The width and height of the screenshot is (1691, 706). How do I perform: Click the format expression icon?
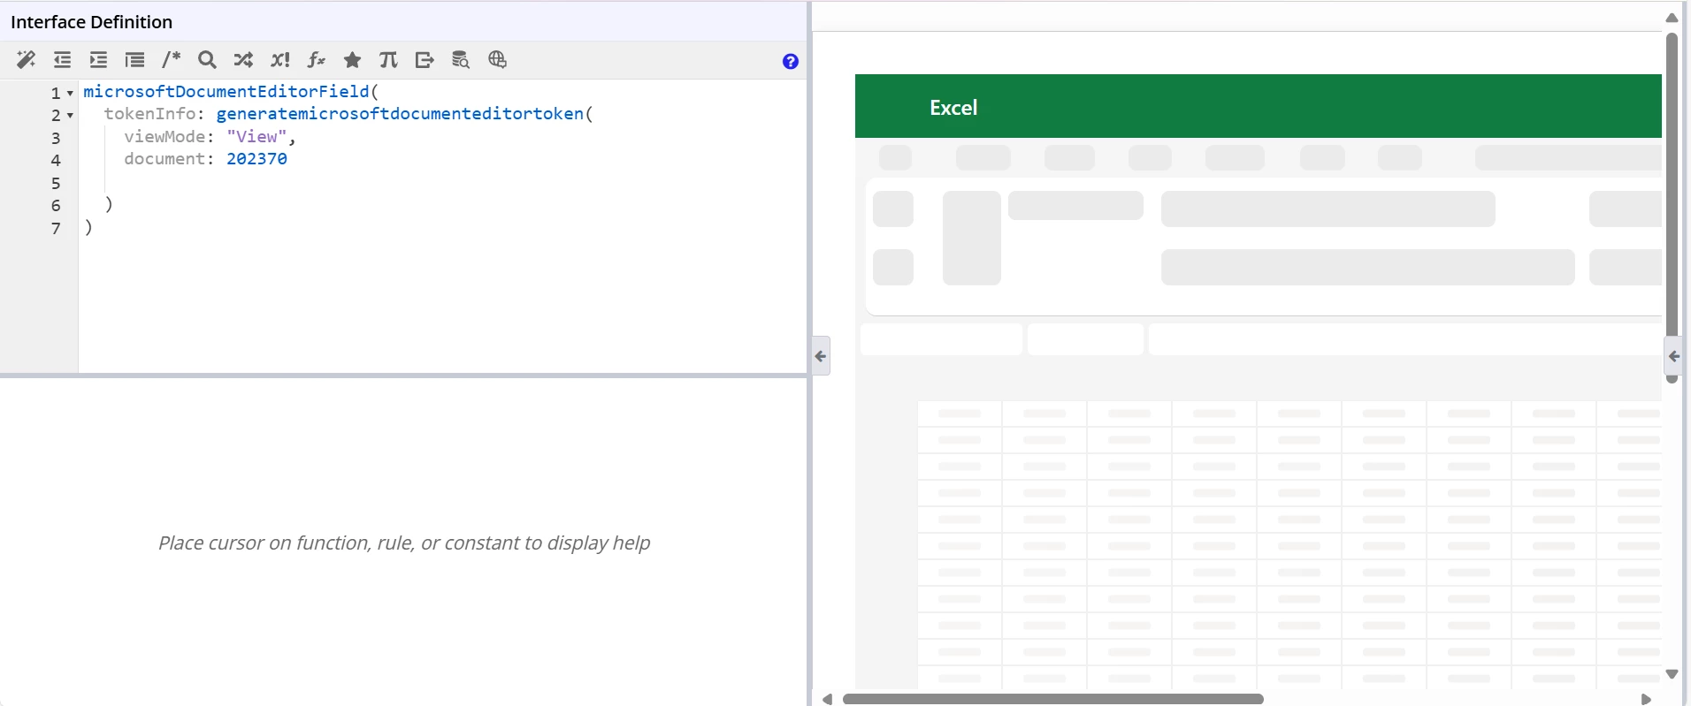134,60
